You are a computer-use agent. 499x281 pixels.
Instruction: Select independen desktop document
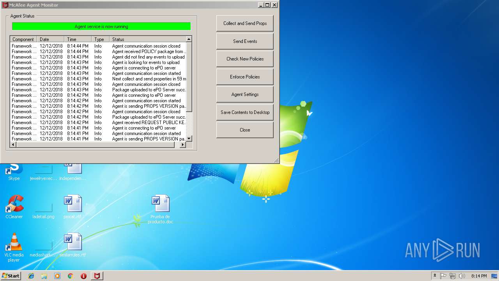[73, 172]
